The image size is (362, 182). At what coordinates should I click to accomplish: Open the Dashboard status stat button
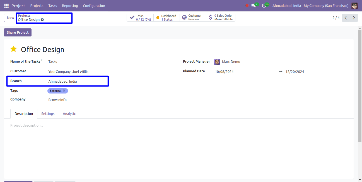coord(167,18)
